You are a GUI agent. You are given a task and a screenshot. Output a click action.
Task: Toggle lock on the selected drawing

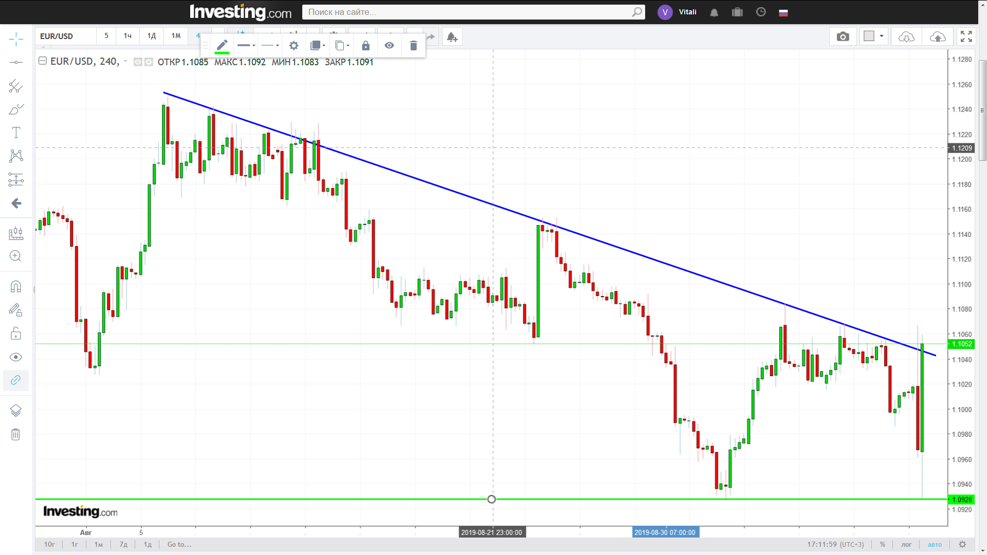(365, 46)
